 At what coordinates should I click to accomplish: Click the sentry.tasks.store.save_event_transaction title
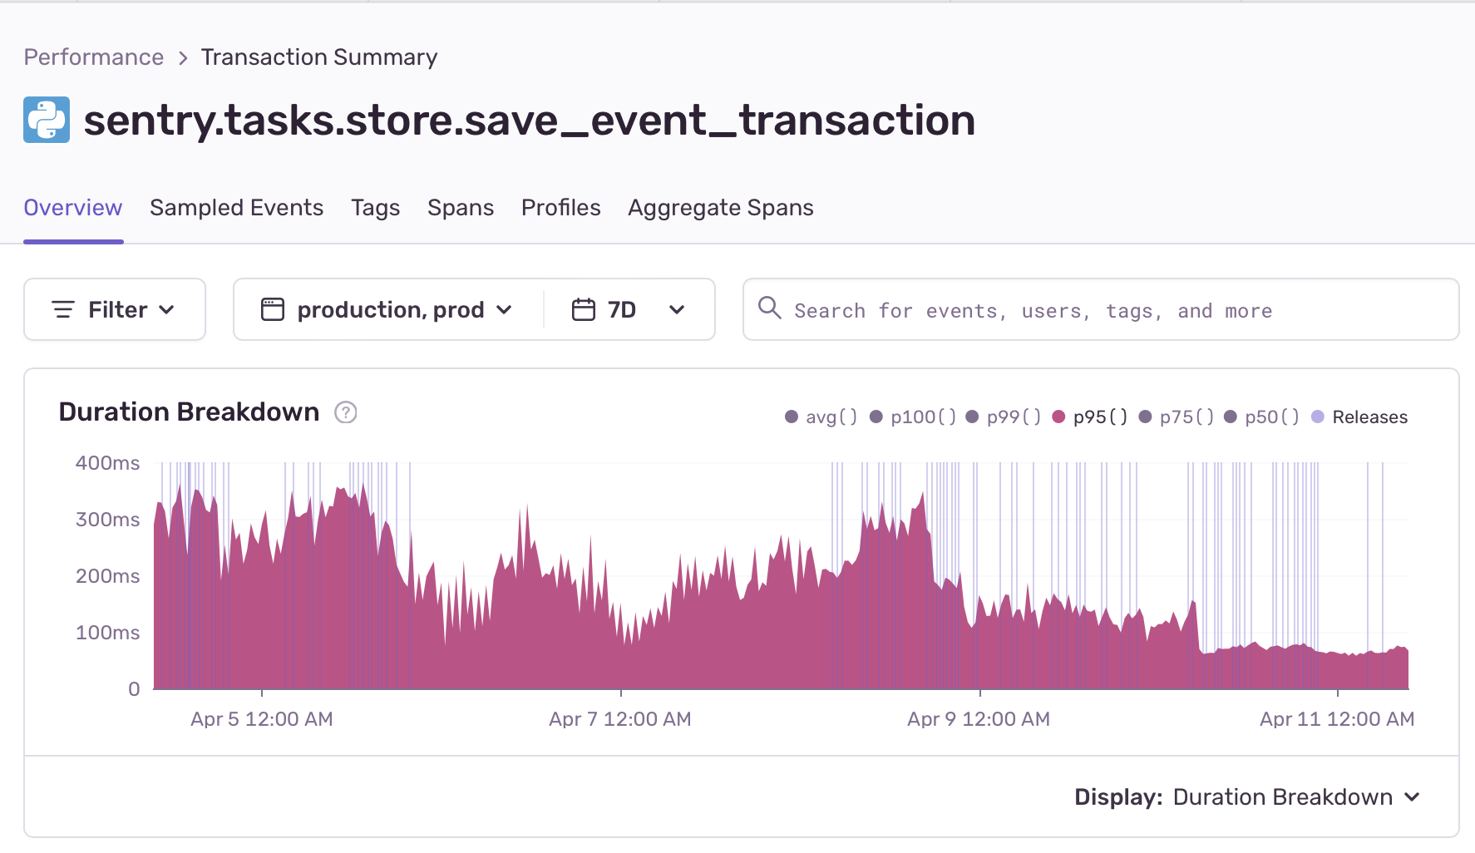pos(530,120)
